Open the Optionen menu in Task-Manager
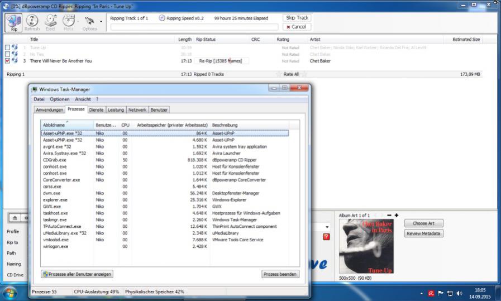Screen dimensions: 501x301 [60, 99]
